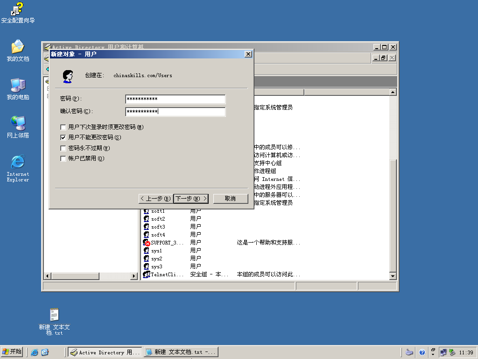
Task: Enable 密码永不过期 checkbox
Action: pyautogui.click(x=63, y=148)
